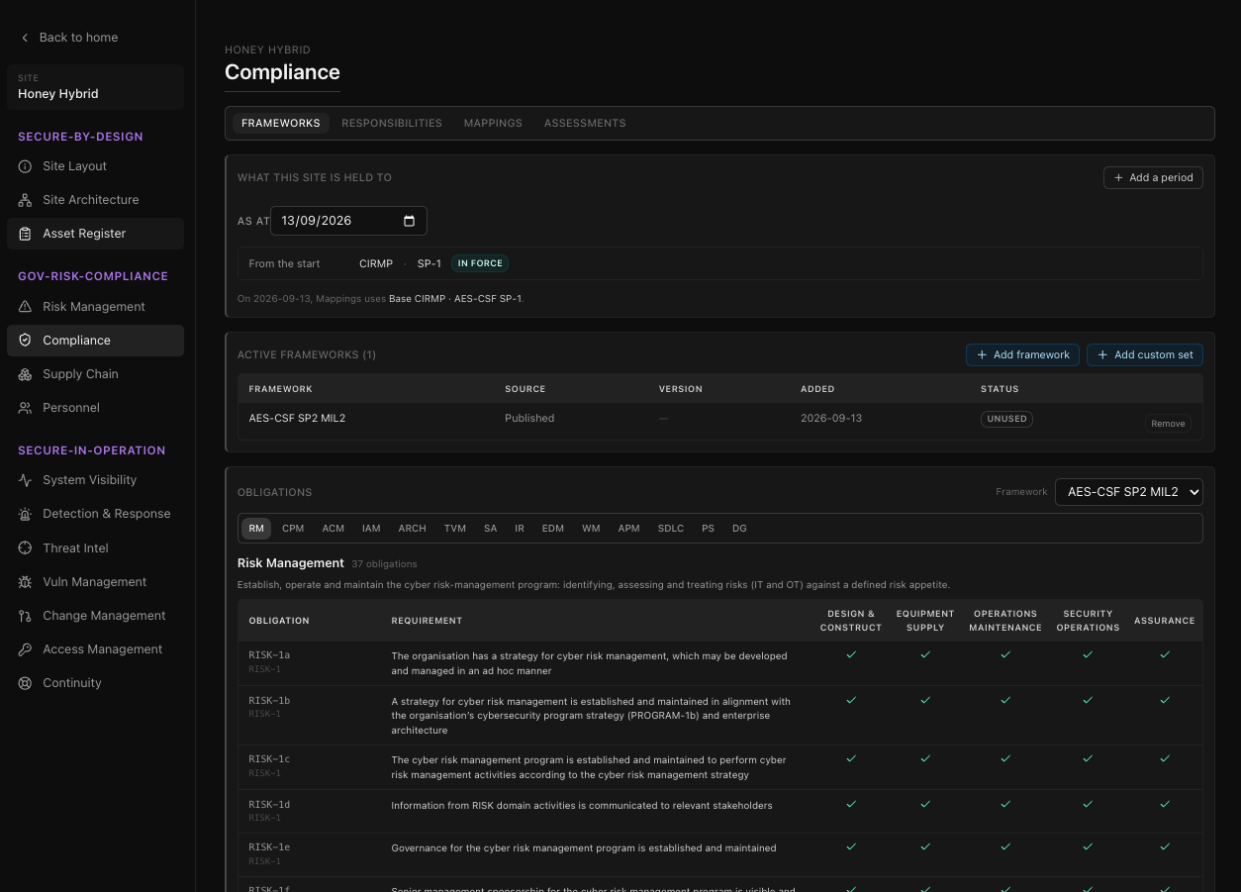Select the PS obligations domain tab

(708, 529)
